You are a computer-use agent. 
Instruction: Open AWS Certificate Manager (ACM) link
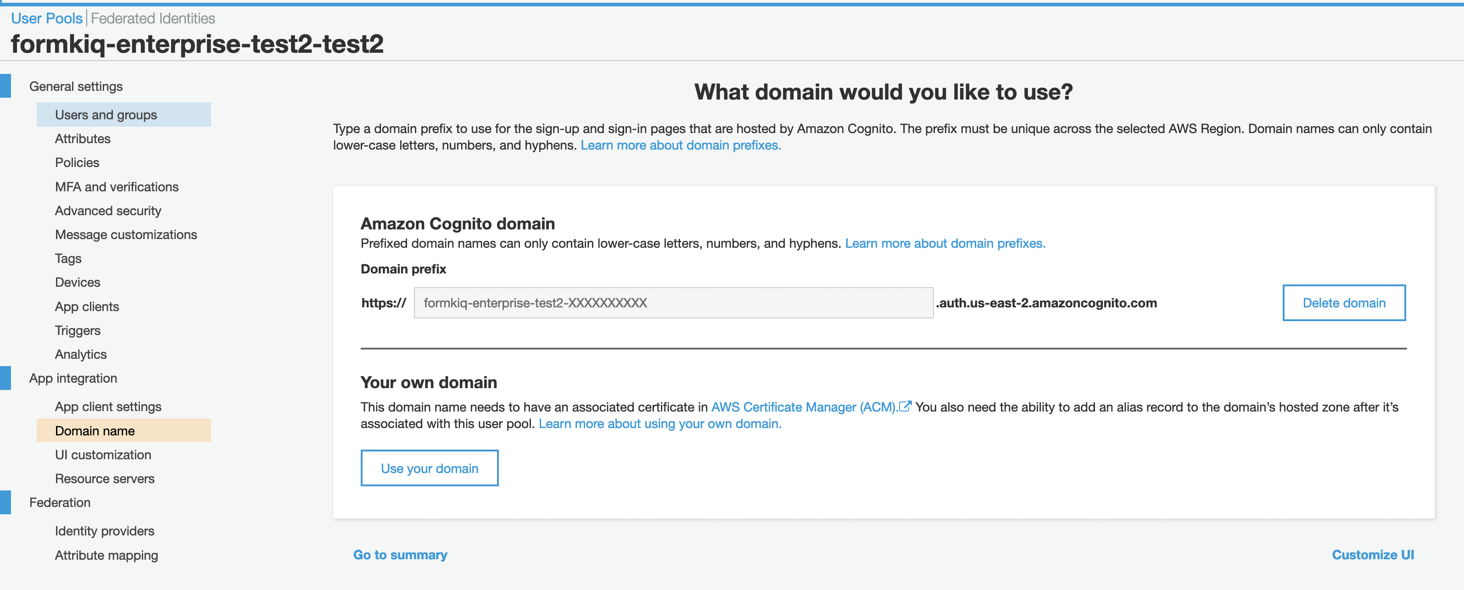[x=804, y=407]
